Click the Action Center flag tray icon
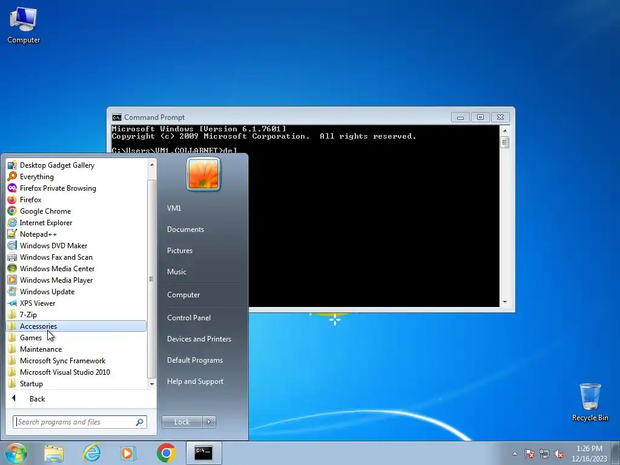The width and height of the screenshot is (620, 465). [x=529, y=453]
